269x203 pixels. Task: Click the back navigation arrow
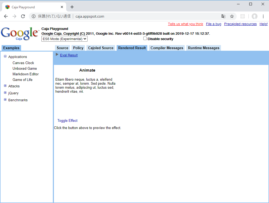pyautogui.click(x=6, y=16)
